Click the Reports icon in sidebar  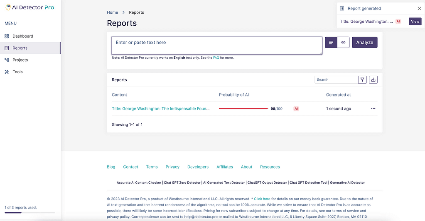[x=7, y=48]
